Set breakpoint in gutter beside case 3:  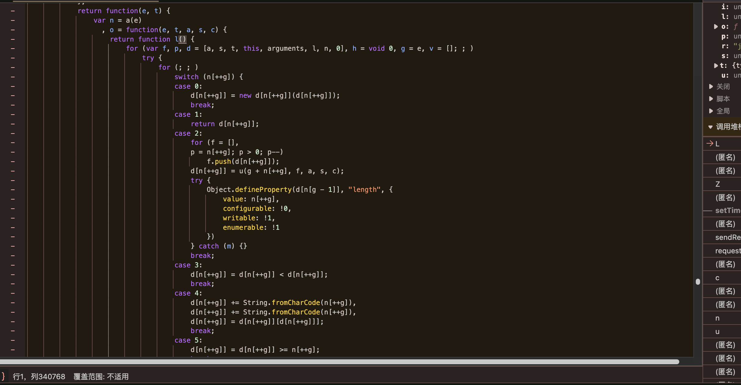coord(13,265)
